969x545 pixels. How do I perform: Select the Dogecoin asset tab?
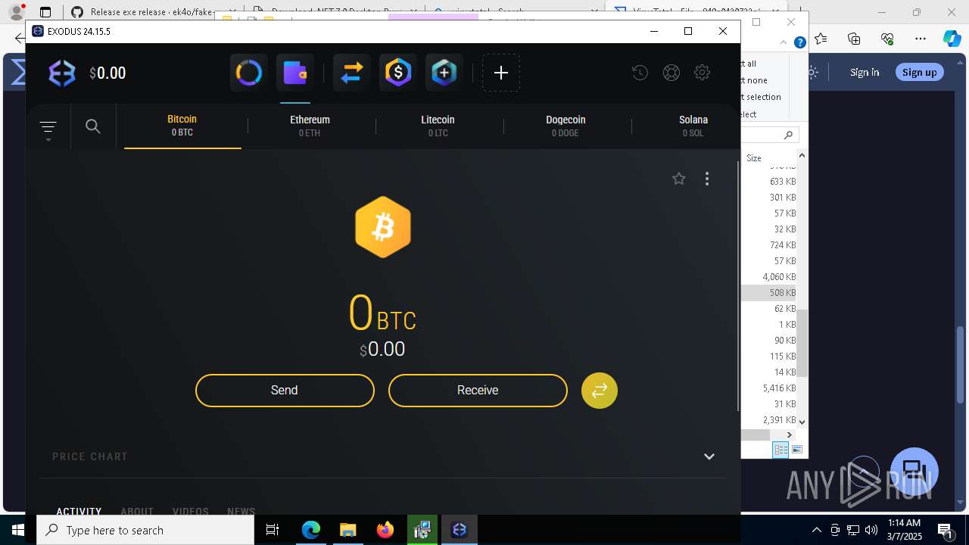coord(566,126)
